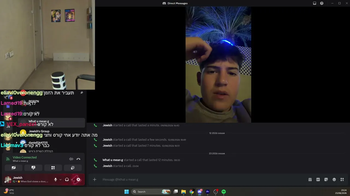This screenshot has height=196, width=350.
Task: Open noise suppression waveform icon
Action: (71, 159)
